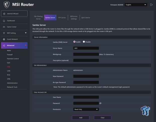The image size is (156, 122).
Task: Switch to Samba Server tab
Action: click(x=50, y=18)
